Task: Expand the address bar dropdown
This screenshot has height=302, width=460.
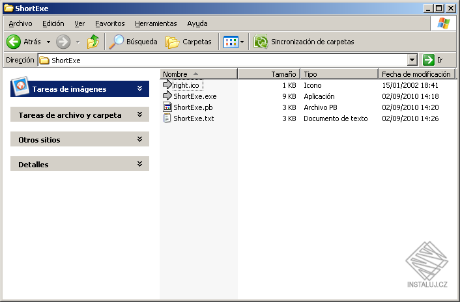Action: 412,60
